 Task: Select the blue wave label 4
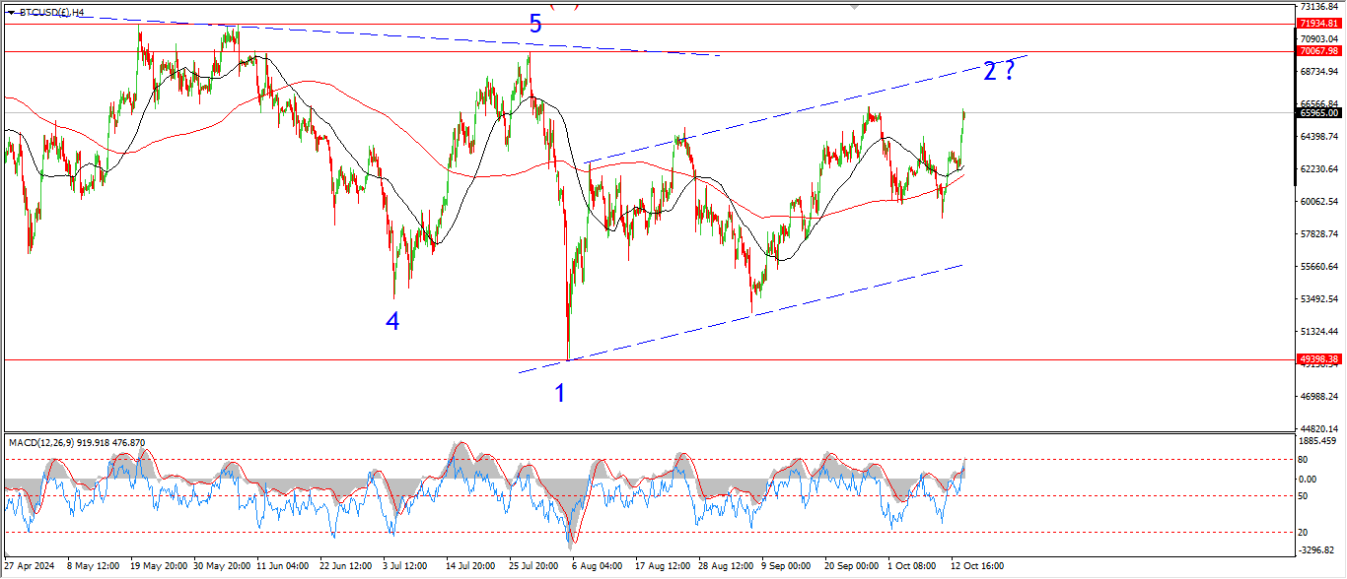coord(392,321)
